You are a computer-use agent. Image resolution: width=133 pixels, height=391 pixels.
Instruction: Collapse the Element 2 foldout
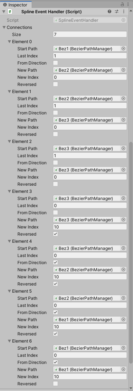point(10,142)
